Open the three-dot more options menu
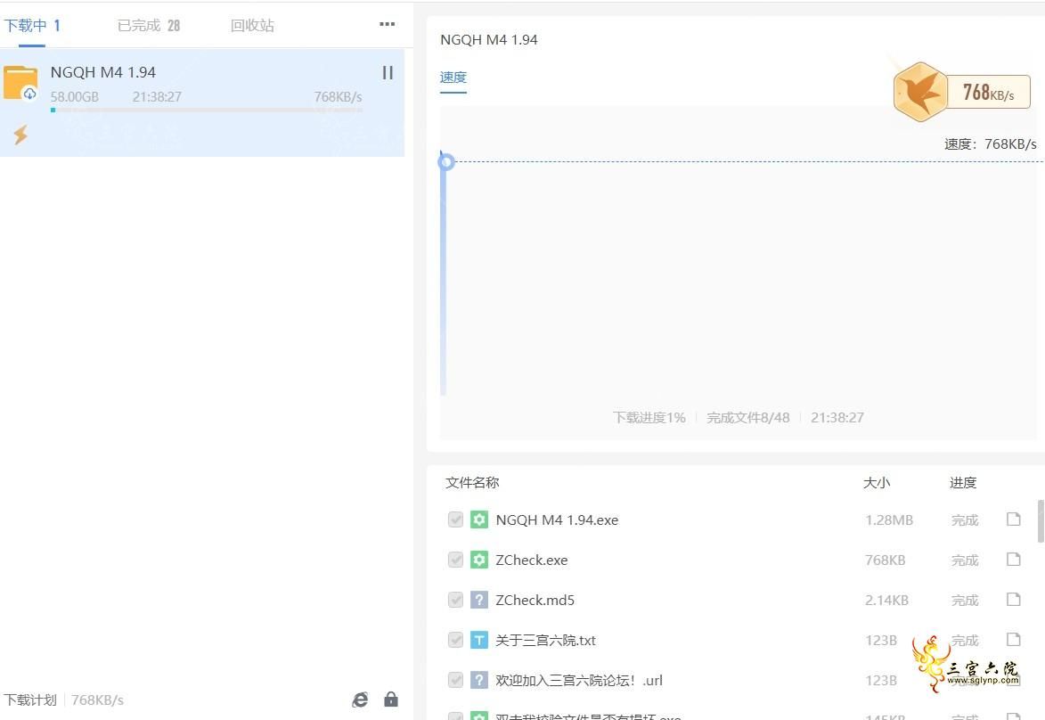The image size is (1045, 720). (388, 24)
